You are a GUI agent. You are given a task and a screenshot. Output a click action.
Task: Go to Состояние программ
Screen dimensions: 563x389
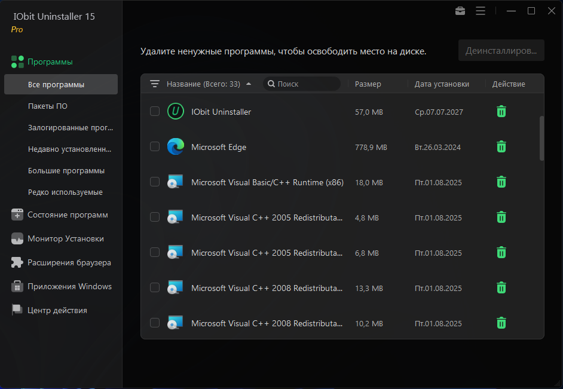point(68,215)
